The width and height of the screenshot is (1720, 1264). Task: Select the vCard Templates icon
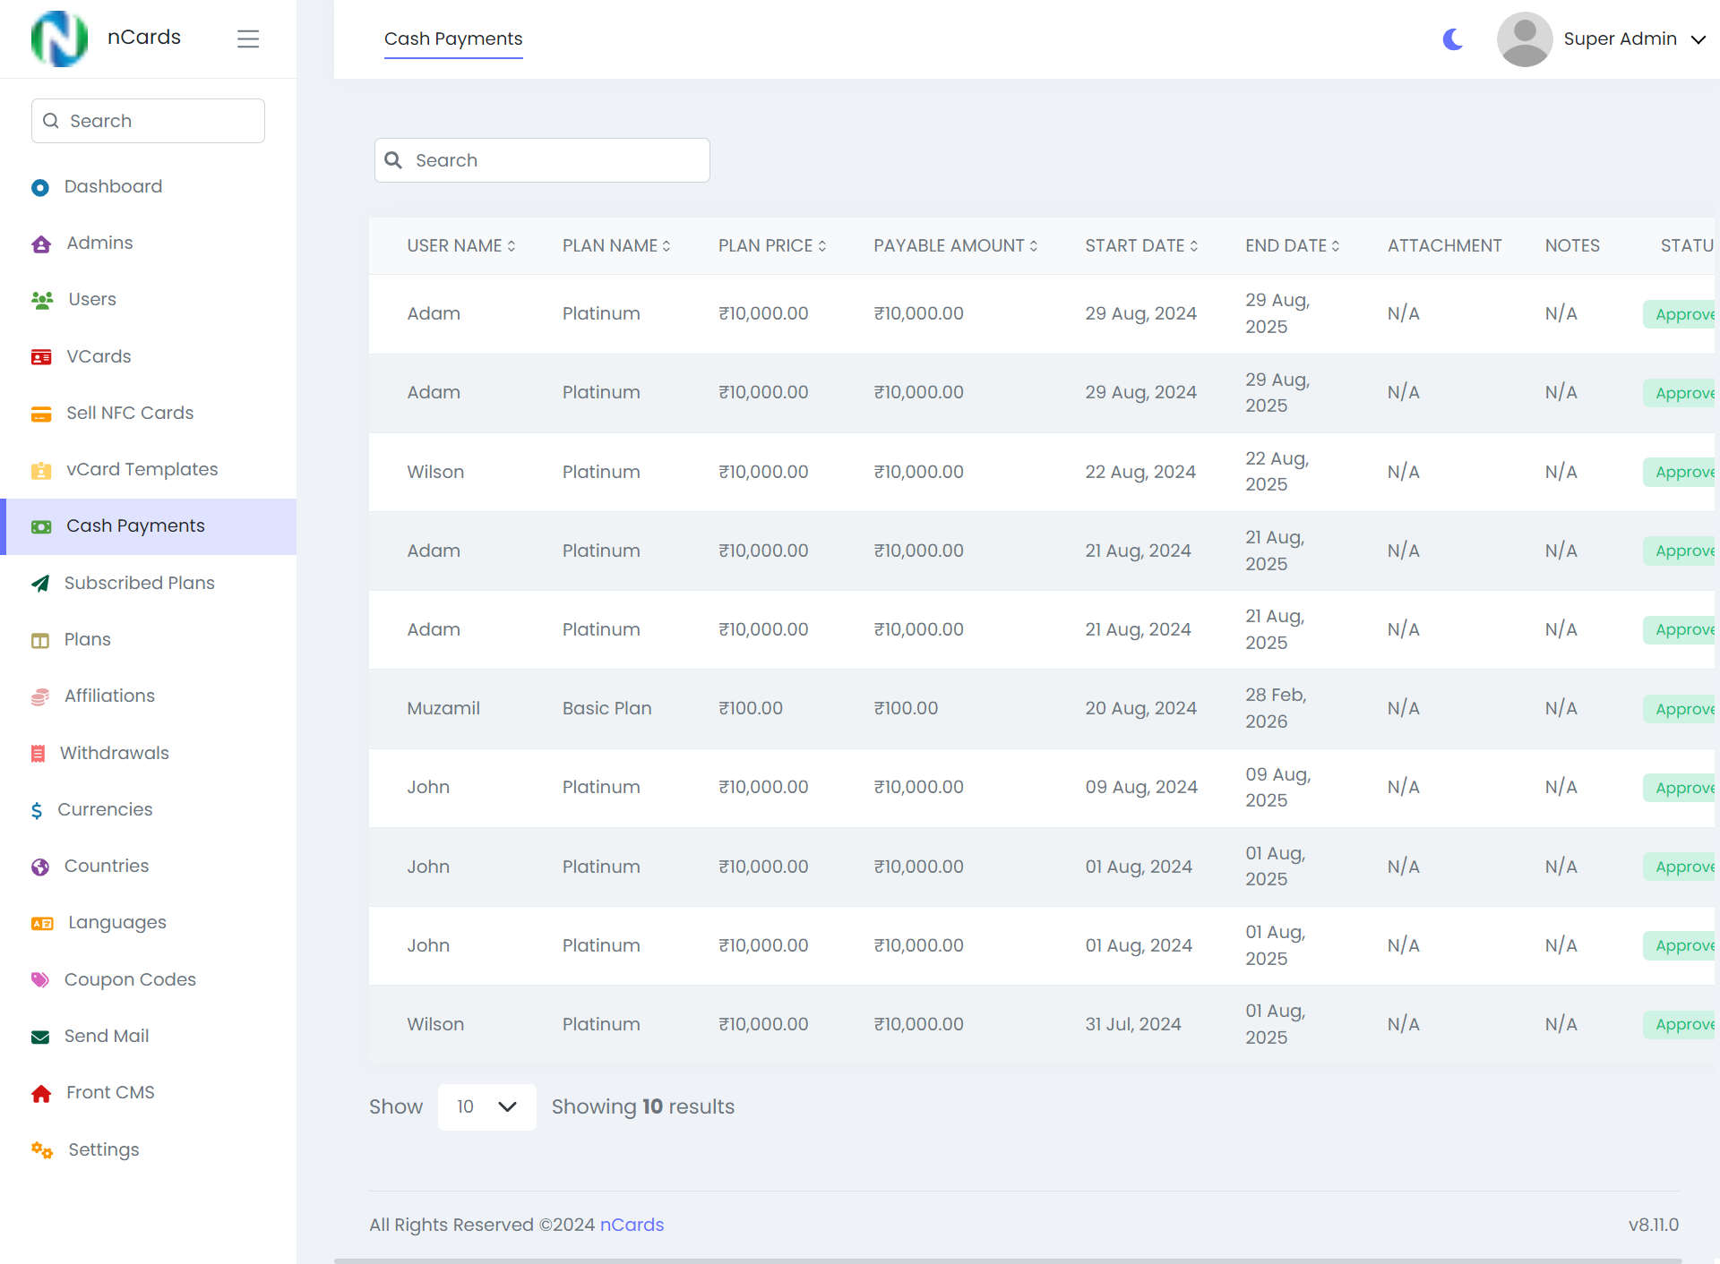point(41,470)
